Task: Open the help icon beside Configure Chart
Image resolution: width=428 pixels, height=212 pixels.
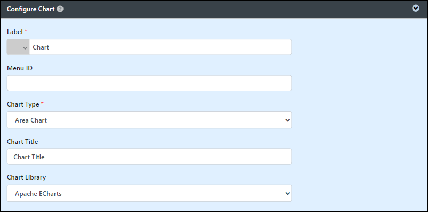Action: click(60, 9)
